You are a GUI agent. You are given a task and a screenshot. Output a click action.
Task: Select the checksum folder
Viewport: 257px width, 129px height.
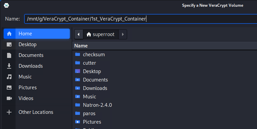[165, 55]
